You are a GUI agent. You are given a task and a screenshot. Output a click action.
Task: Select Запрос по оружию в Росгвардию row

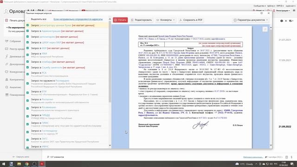(67, 83)
